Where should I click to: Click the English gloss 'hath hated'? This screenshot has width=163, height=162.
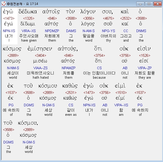[x=41, y=77]
